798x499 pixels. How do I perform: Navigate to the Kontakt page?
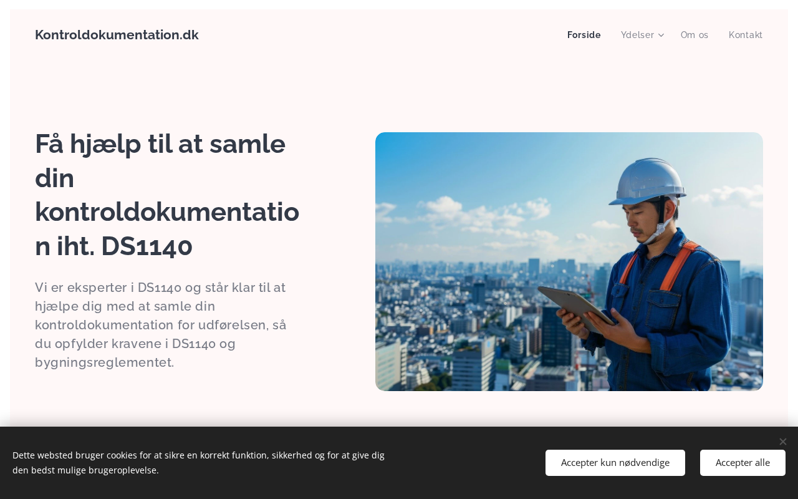[746, 35]
